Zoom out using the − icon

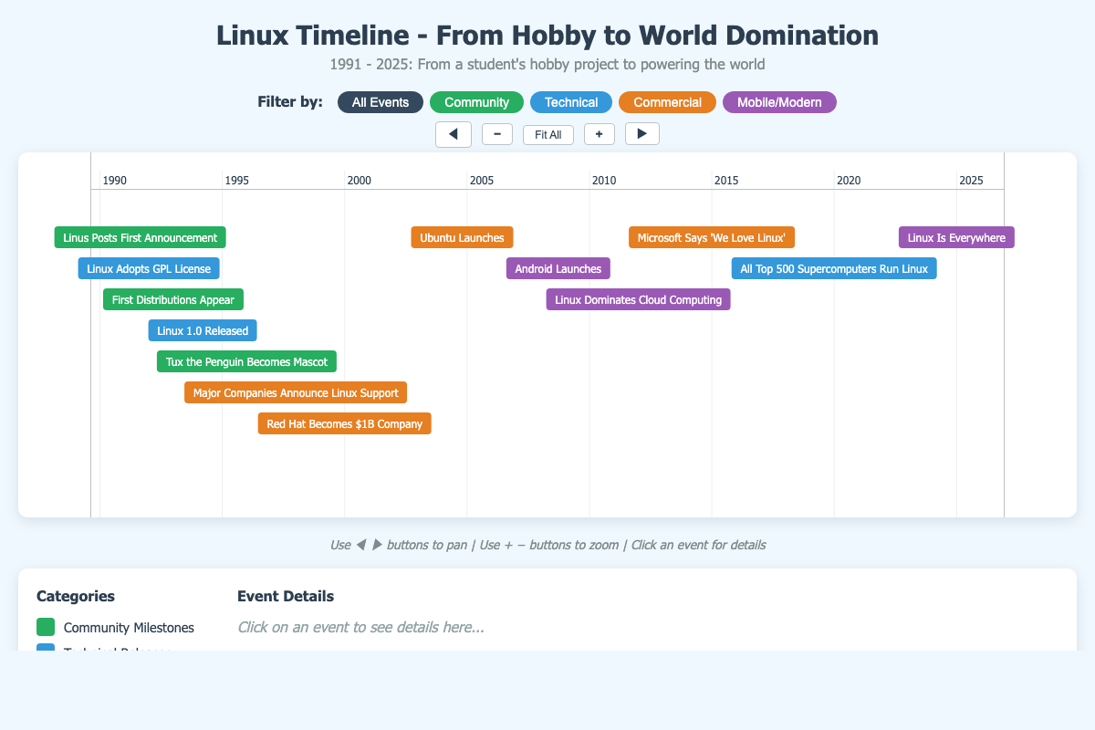pyautogui.click(x=497, y=133)
